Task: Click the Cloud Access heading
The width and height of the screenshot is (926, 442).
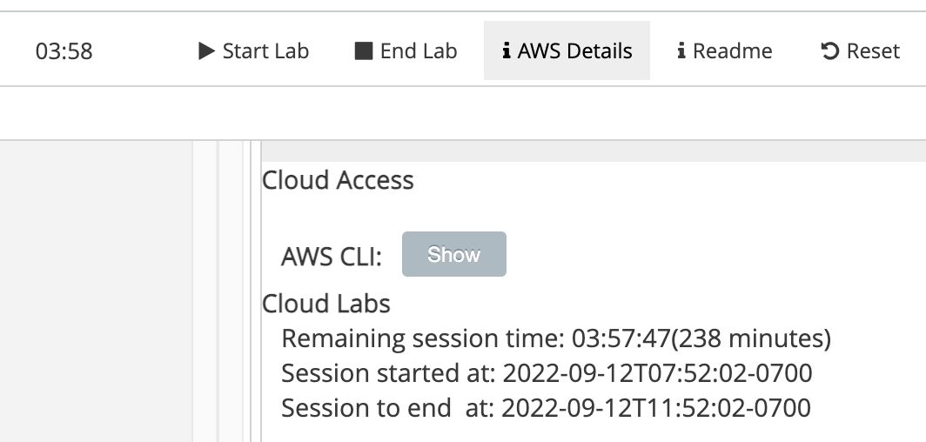Action: click(x=338, y=180)
